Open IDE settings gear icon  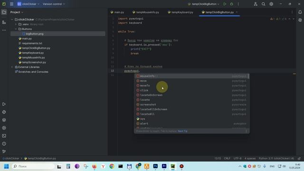coord(271,4)
